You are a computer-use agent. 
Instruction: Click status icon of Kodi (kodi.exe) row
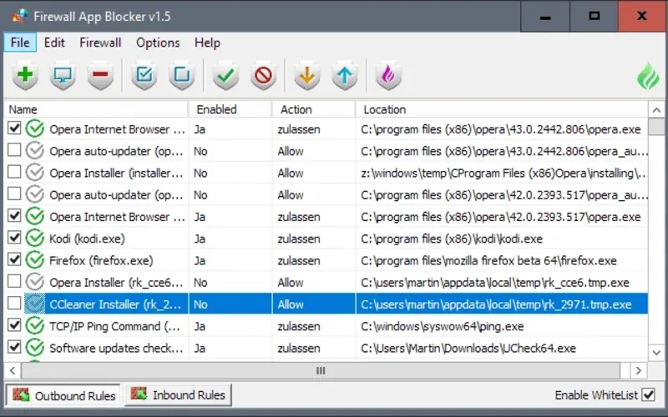[35, 239]
